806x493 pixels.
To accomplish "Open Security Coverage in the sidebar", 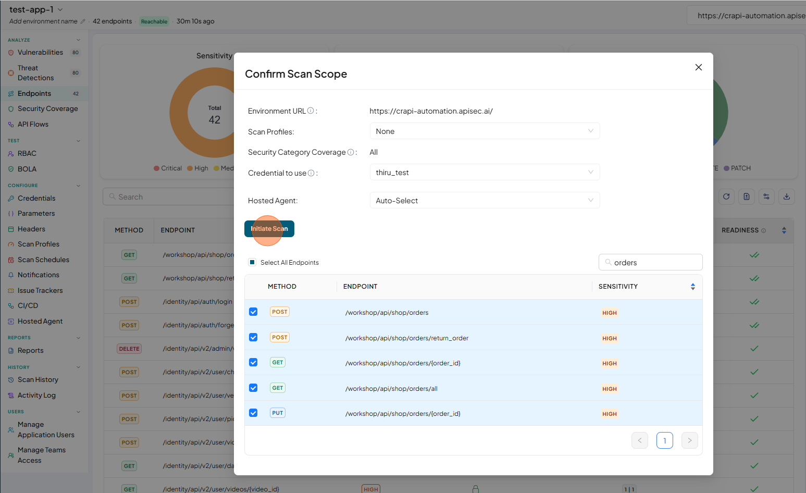I will pyautogui.click(x=47, y=109).
